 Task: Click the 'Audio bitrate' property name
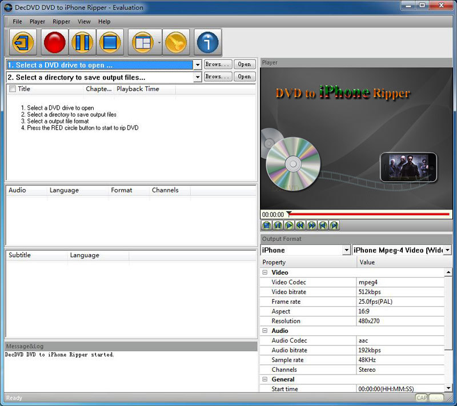[290, 350]
